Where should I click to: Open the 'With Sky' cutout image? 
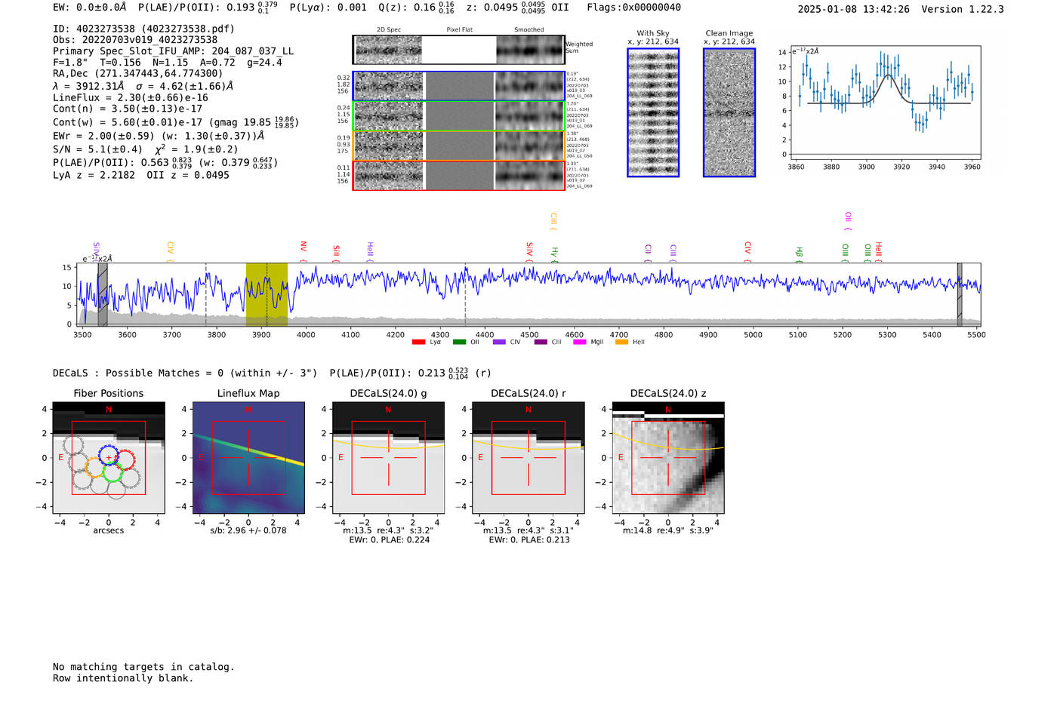coord(653,112)
